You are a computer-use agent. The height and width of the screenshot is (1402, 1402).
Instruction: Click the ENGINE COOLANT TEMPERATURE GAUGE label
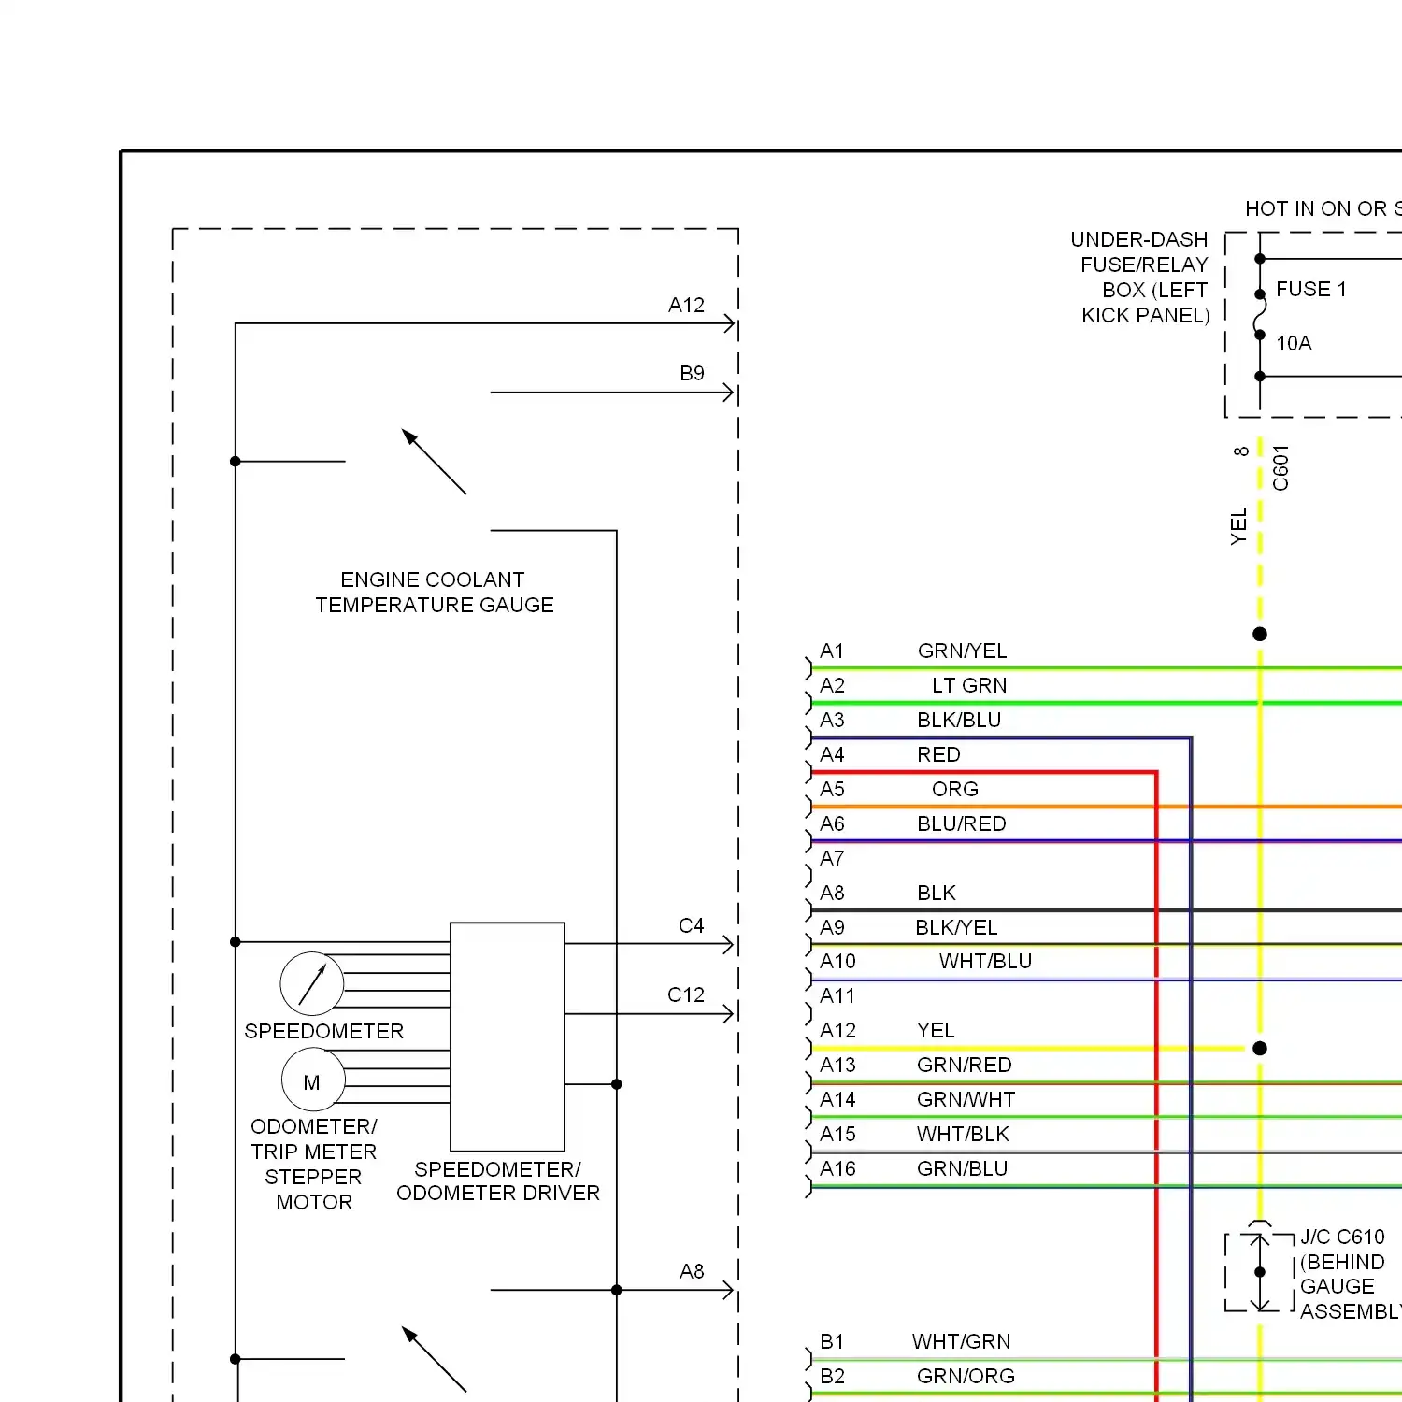coord(434,593)
